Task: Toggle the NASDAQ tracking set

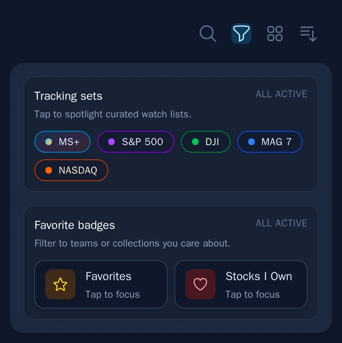Action: click(x=71, y=170)
